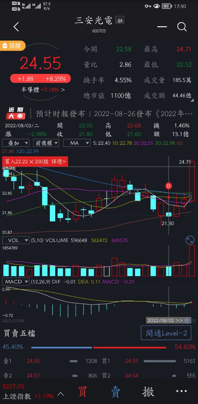Tap 最低 22.52 value

click(184, 65)
